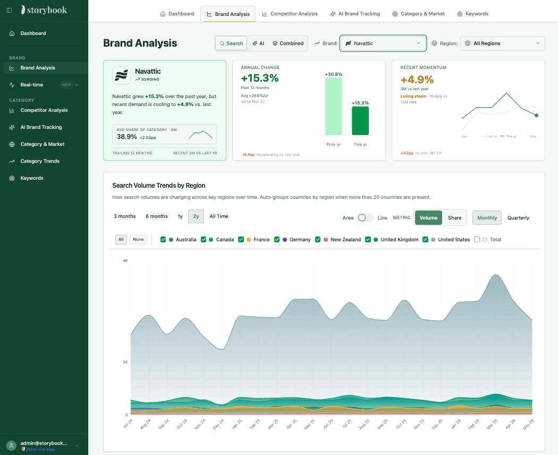Open the Navattic brand dropdown
Image resolution: width=558 pixels, height=455 pixels.
point(383,43)
